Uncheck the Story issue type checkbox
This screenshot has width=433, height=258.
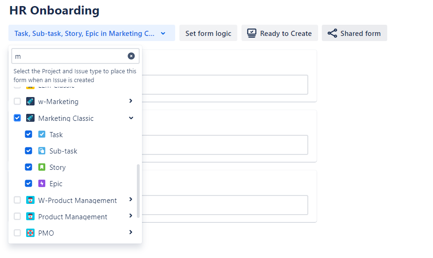click(x=28, y=167)
